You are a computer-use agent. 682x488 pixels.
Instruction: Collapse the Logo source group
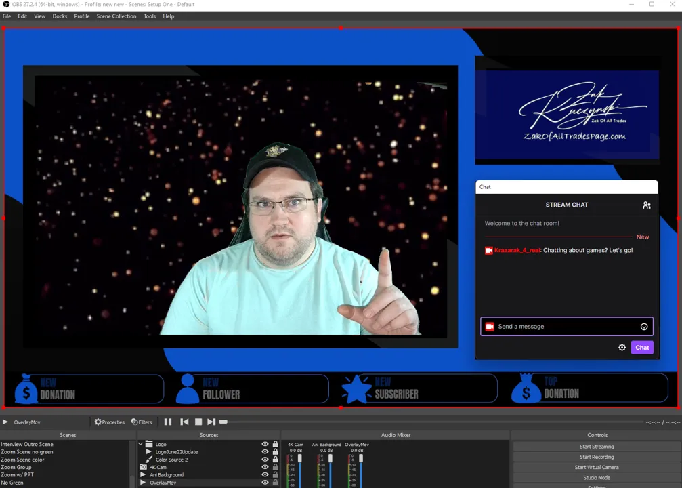coord(141,444)
